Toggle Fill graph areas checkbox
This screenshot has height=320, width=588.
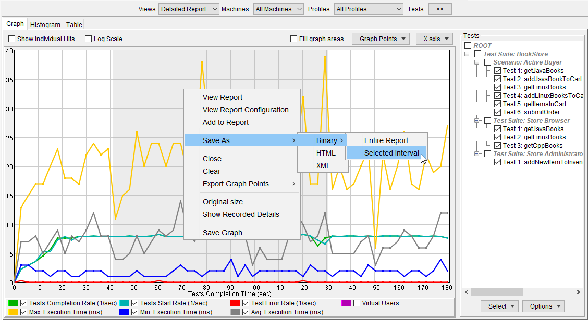coord(294,39)
